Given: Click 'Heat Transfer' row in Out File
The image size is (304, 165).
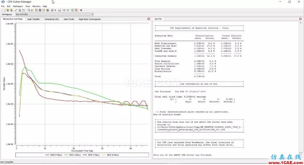Looking at the screenshot, I should pyautogui.click(x=198, y=48).
